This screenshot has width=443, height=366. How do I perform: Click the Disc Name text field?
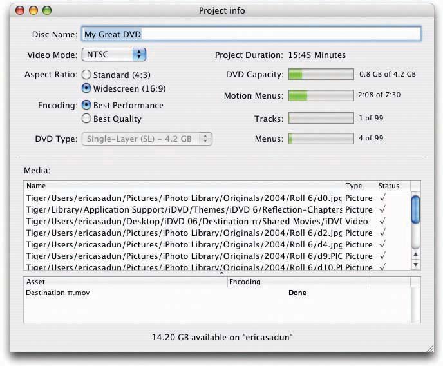pyautogui.click(x=250, y=34)
